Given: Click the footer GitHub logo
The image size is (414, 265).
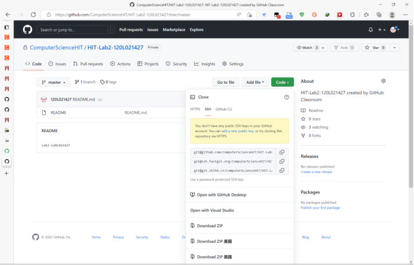Looking at the screenshot, I should 35,237.
